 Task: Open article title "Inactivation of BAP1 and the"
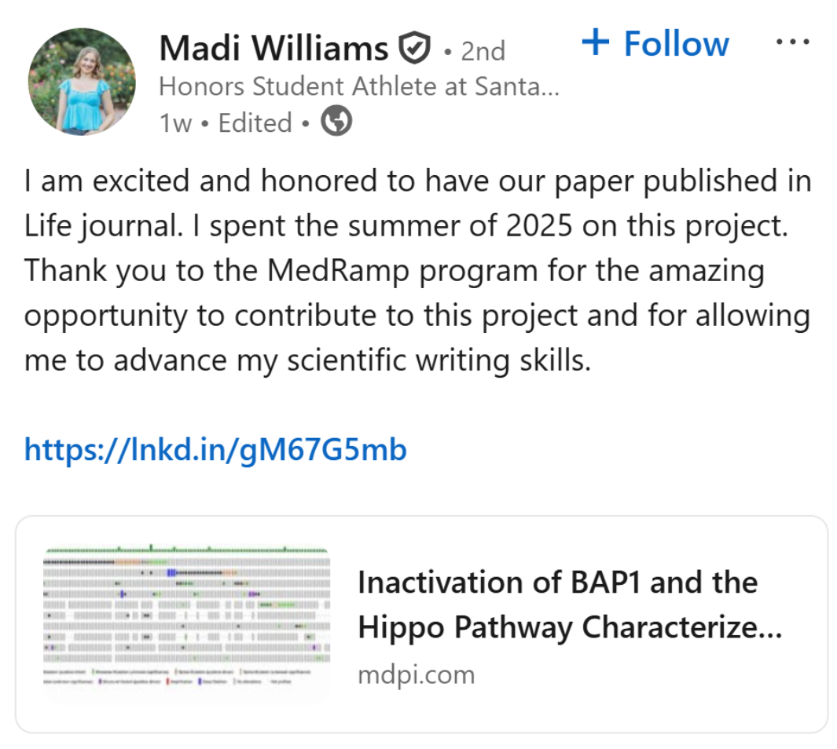tap(557, 583)
